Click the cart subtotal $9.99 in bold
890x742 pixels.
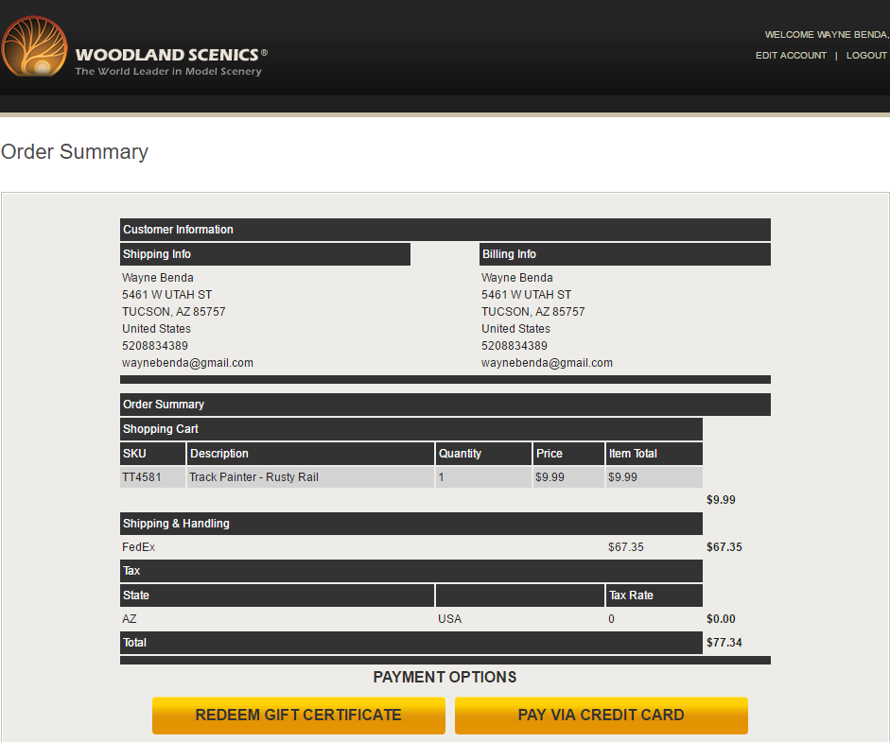721,500
